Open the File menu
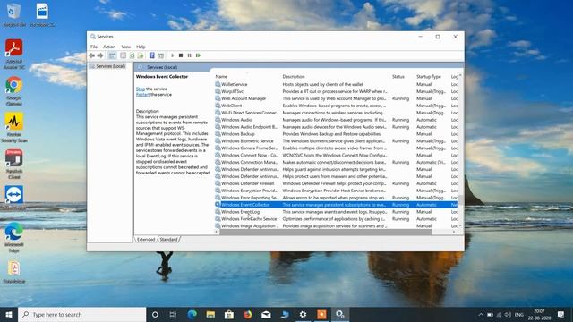 click(x=94, y=47)
